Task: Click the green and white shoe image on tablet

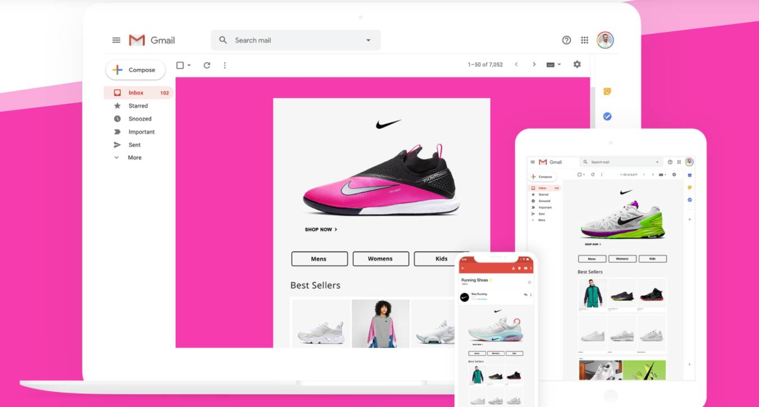Action: (x=622, y=220)
